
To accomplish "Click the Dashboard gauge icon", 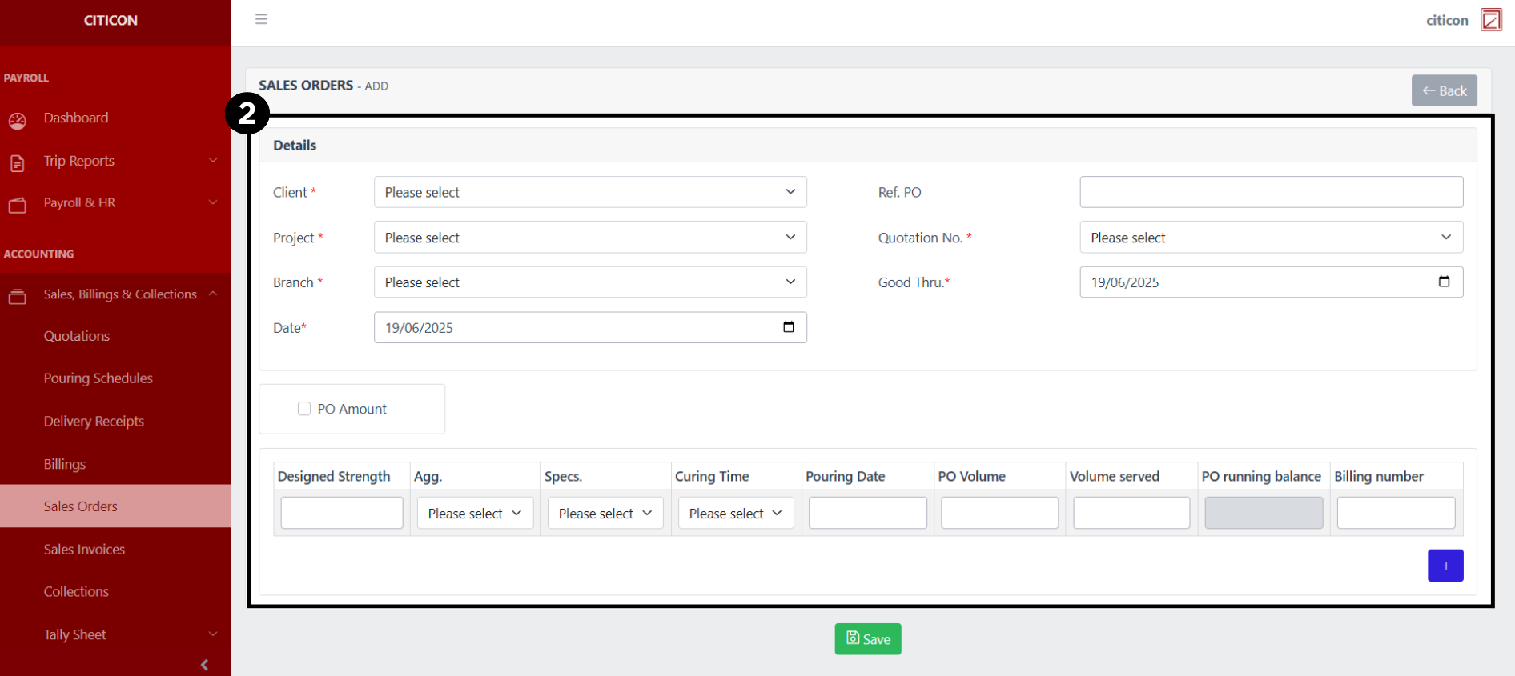I will [x=18, y=120].
